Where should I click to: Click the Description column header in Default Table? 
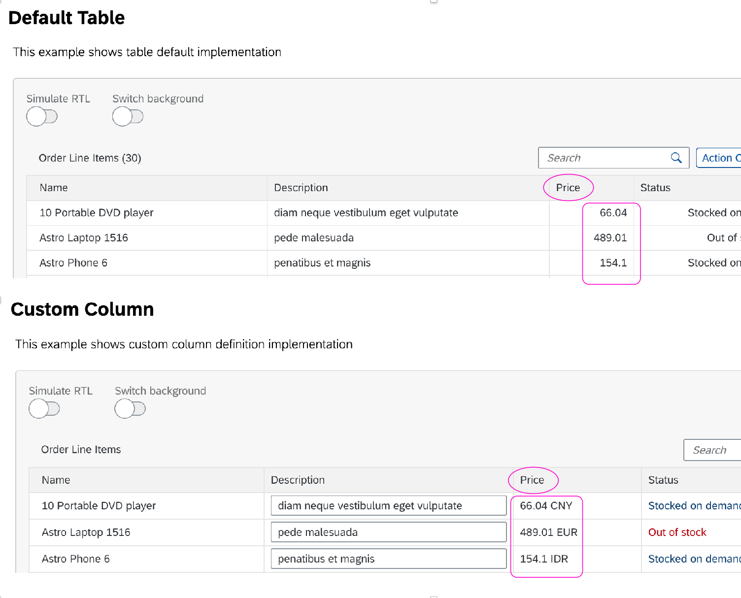pyautogui.click(x=301, y=188)
